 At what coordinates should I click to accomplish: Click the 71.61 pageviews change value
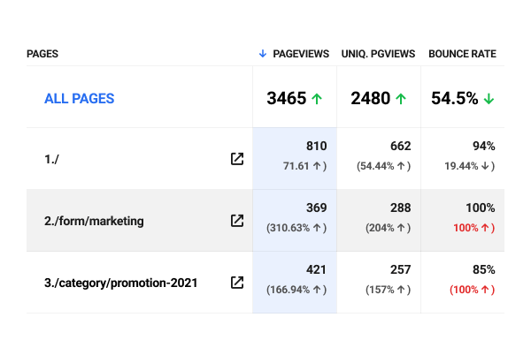click(x=296, y=166)
